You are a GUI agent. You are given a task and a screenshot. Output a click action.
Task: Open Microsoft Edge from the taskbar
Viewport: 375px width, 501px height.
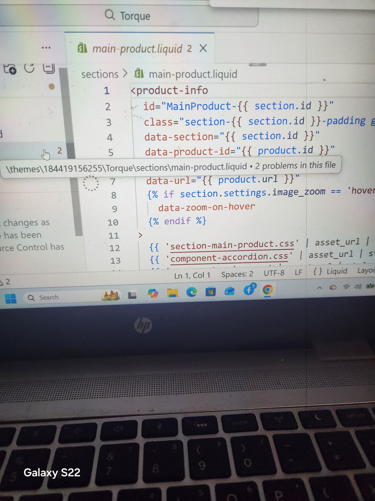coord(192,292)
